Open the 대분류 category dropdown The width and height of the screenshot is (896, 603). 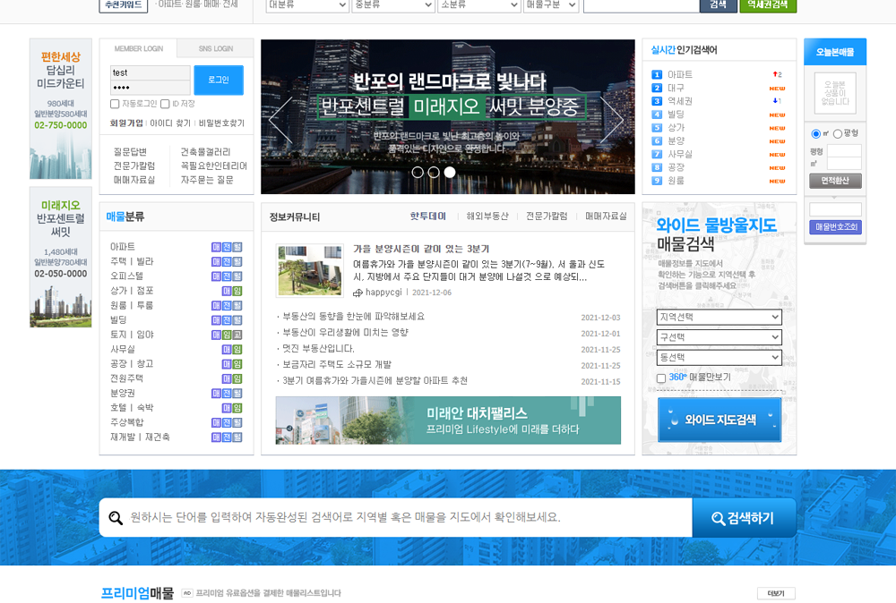tap(307, 4)
